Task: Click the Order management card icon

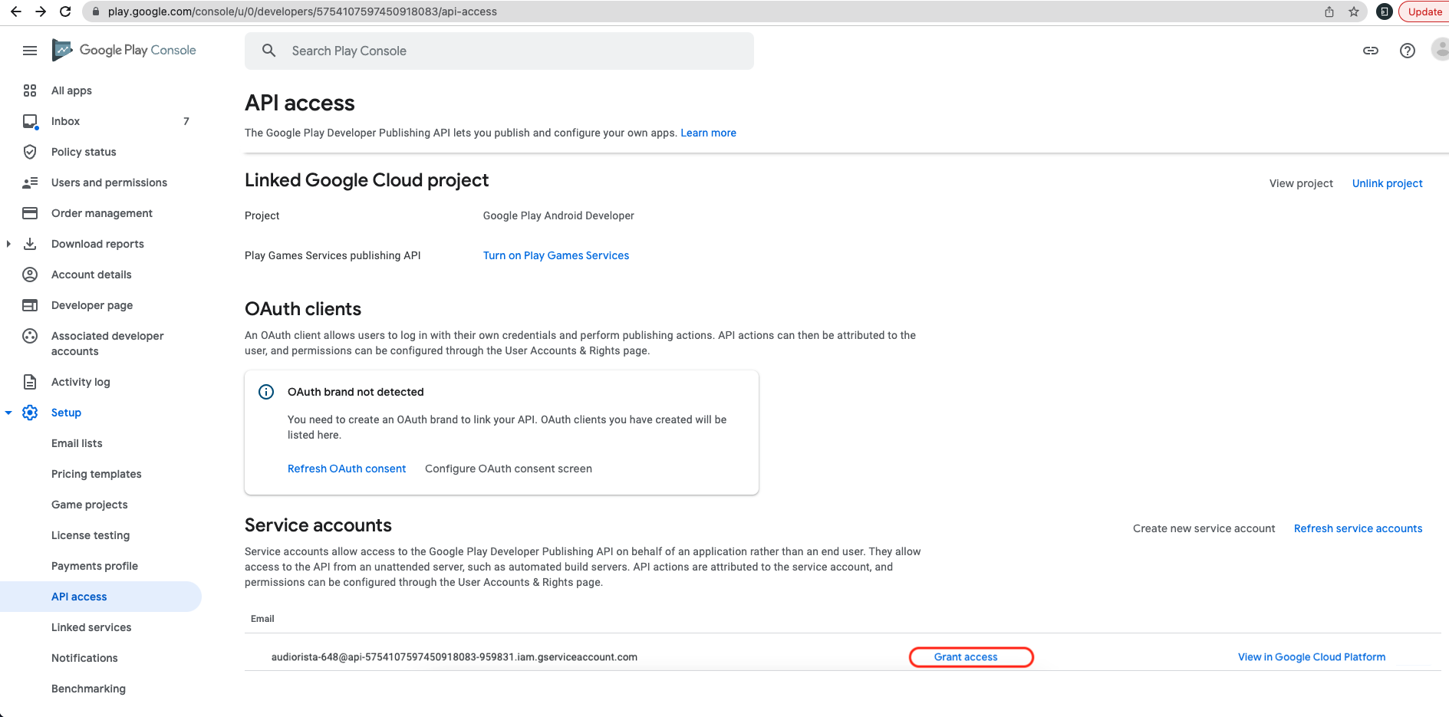Action: point(30,213)
